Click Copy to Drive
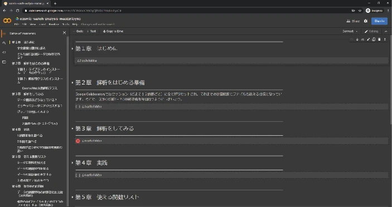392x207 pixels. pos(113,31)
